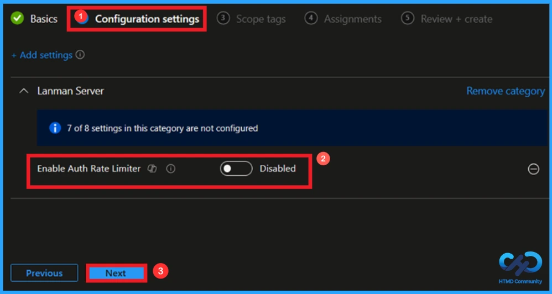Screen dimensions: 552x294
Task: Open the Basics step tab
Action: pyautogui.click(x=44, y=19)
